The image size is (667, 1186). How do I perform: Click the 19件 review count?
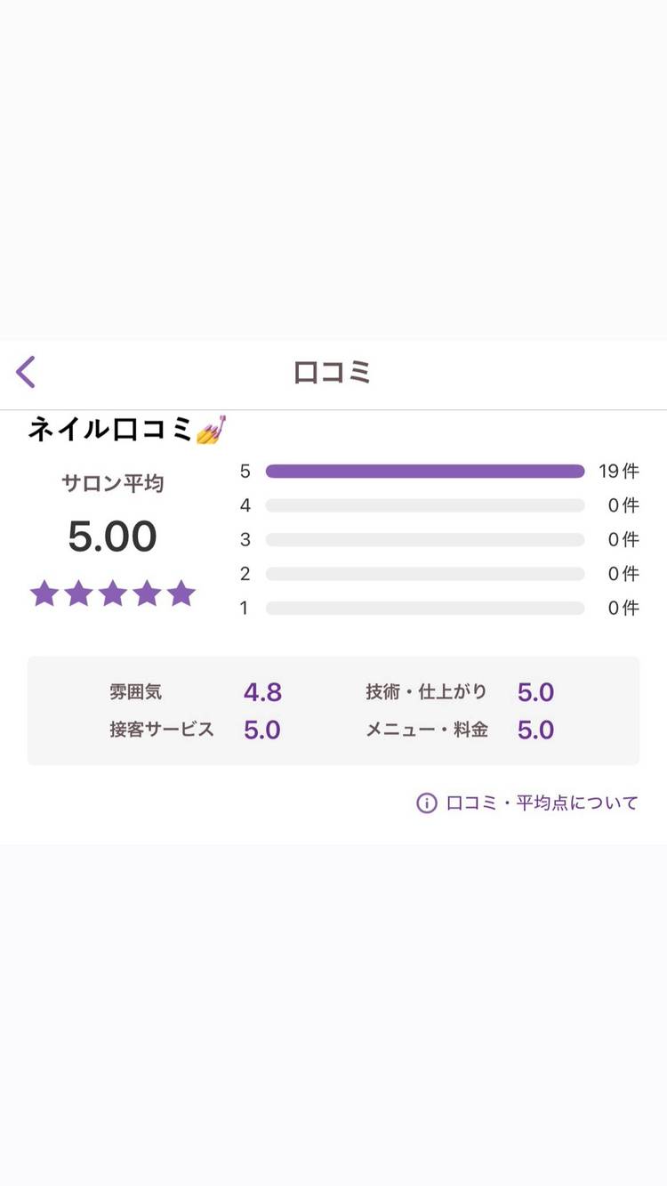tap(619, 472)
